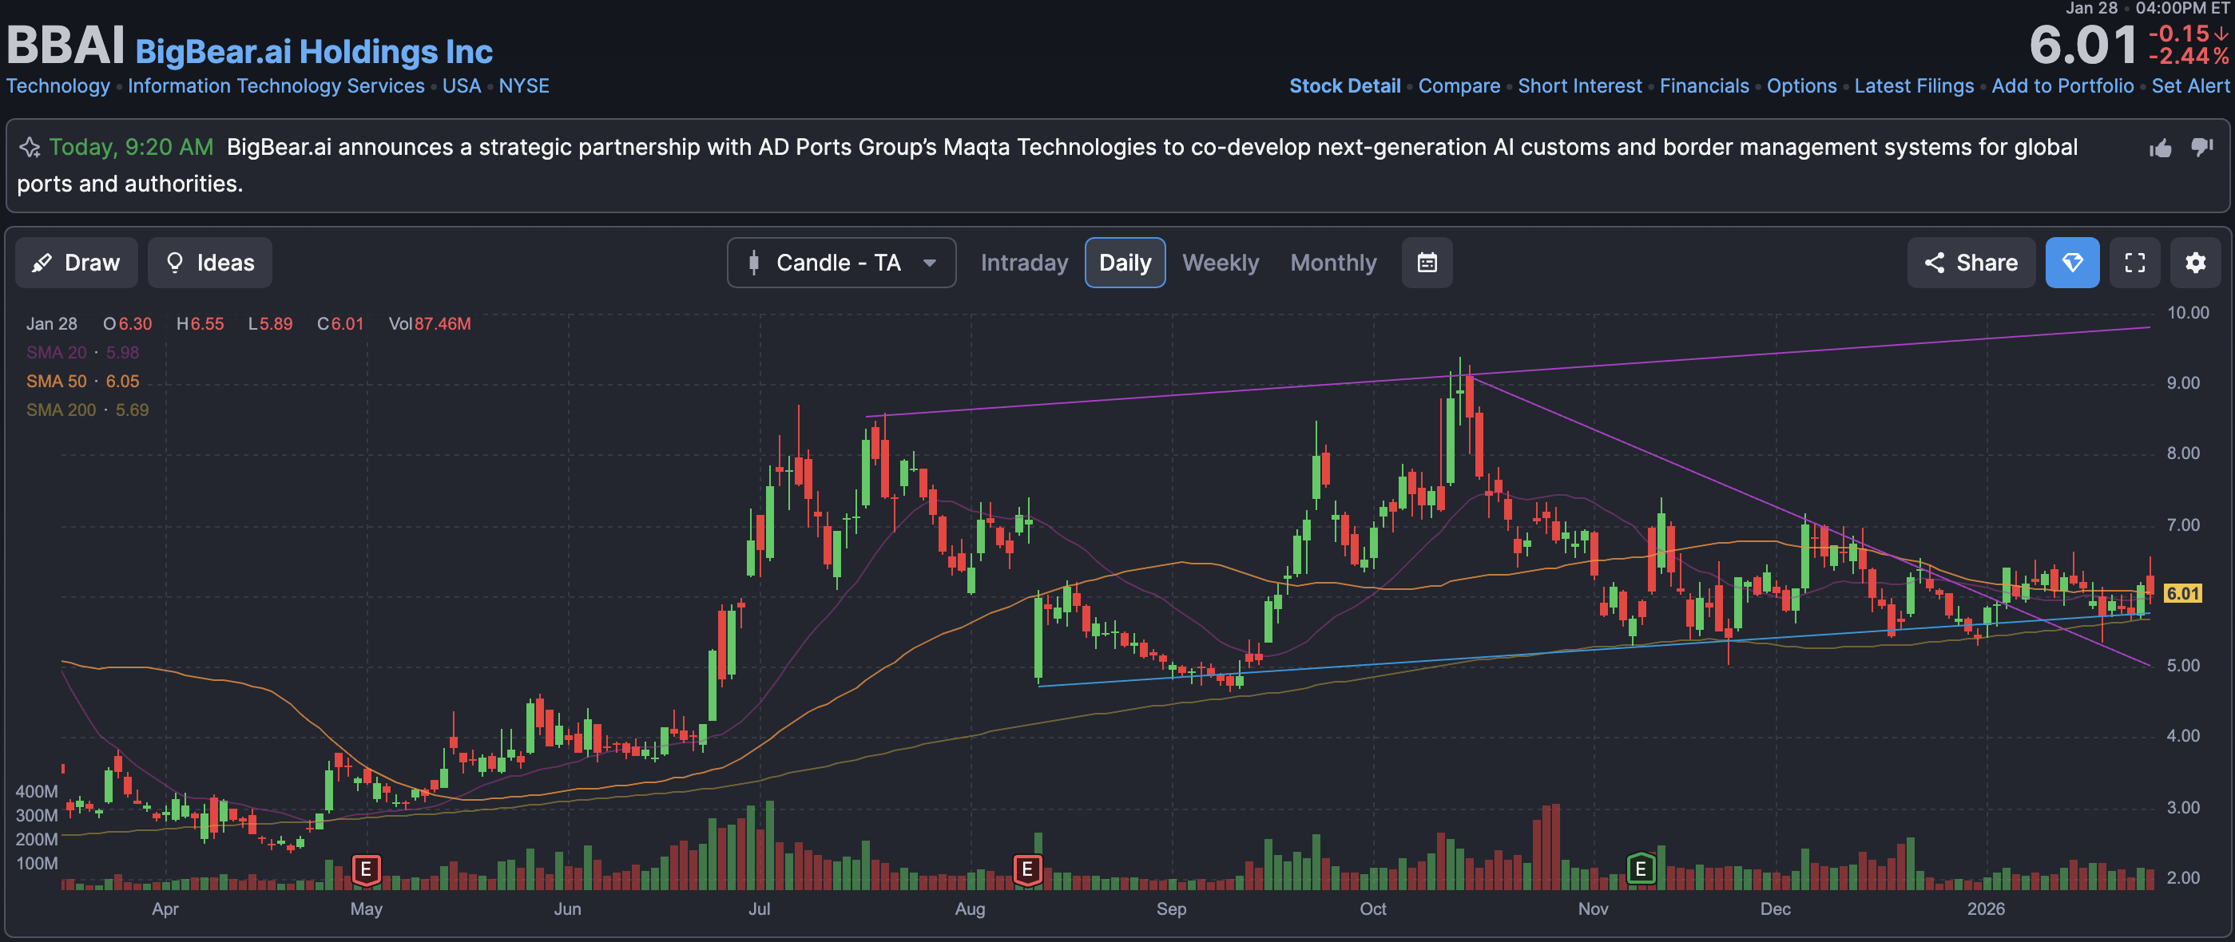Open the Candle - TA chart type dropdown
The height and width of the screenshot is (942, 2235).
click(x=841, y=263)
